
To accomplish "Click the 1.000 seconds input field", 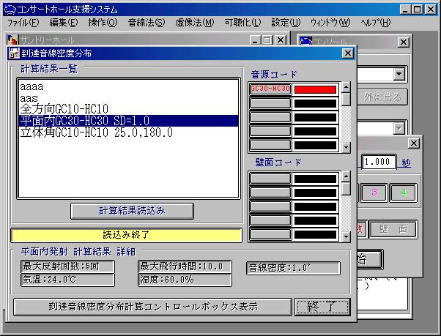I will click(x=379, y=162).
